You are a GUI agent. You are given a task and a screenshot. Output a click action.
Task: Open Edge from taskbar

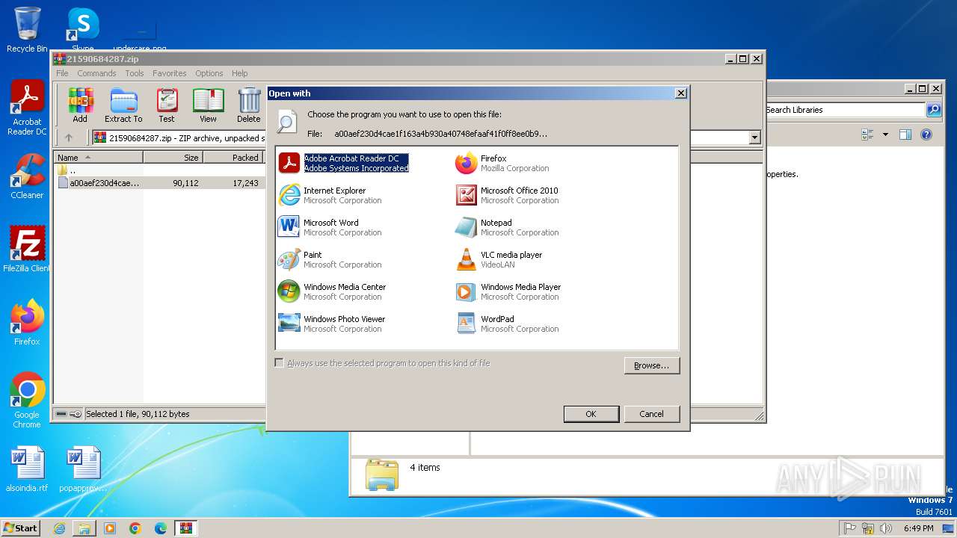tap(161, 528)
